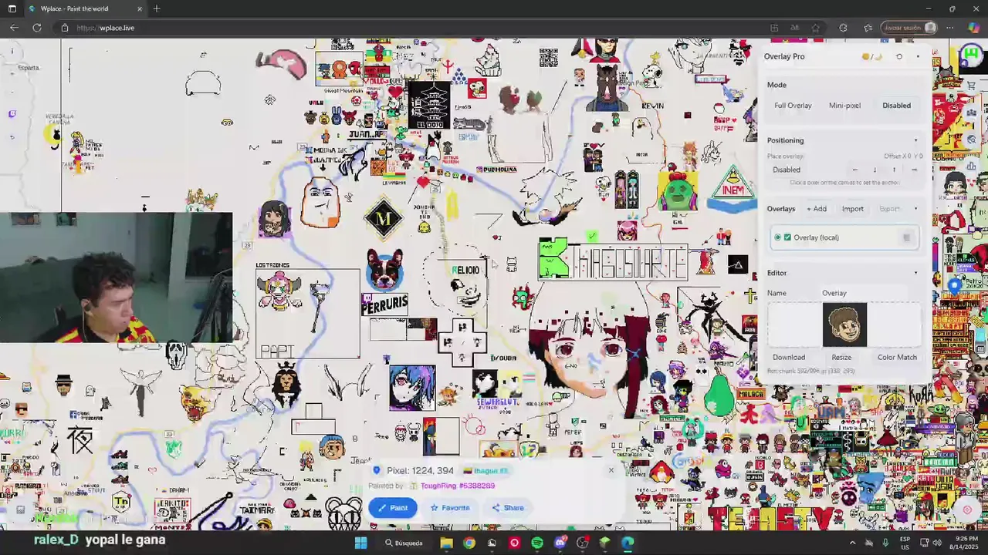Click the + Add overlay button
The height and width of the screenshot is (555, 988).
pyautogui.click(x=817, y=209)
